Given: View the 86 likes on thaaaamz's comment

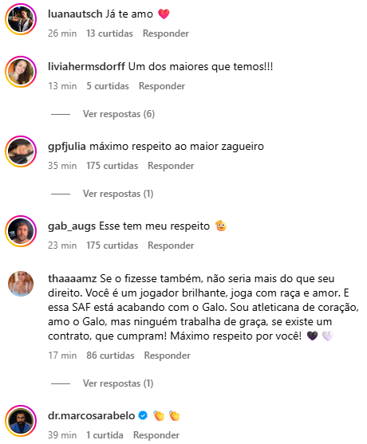Looking at the screenshot, I should pos(110,356).
